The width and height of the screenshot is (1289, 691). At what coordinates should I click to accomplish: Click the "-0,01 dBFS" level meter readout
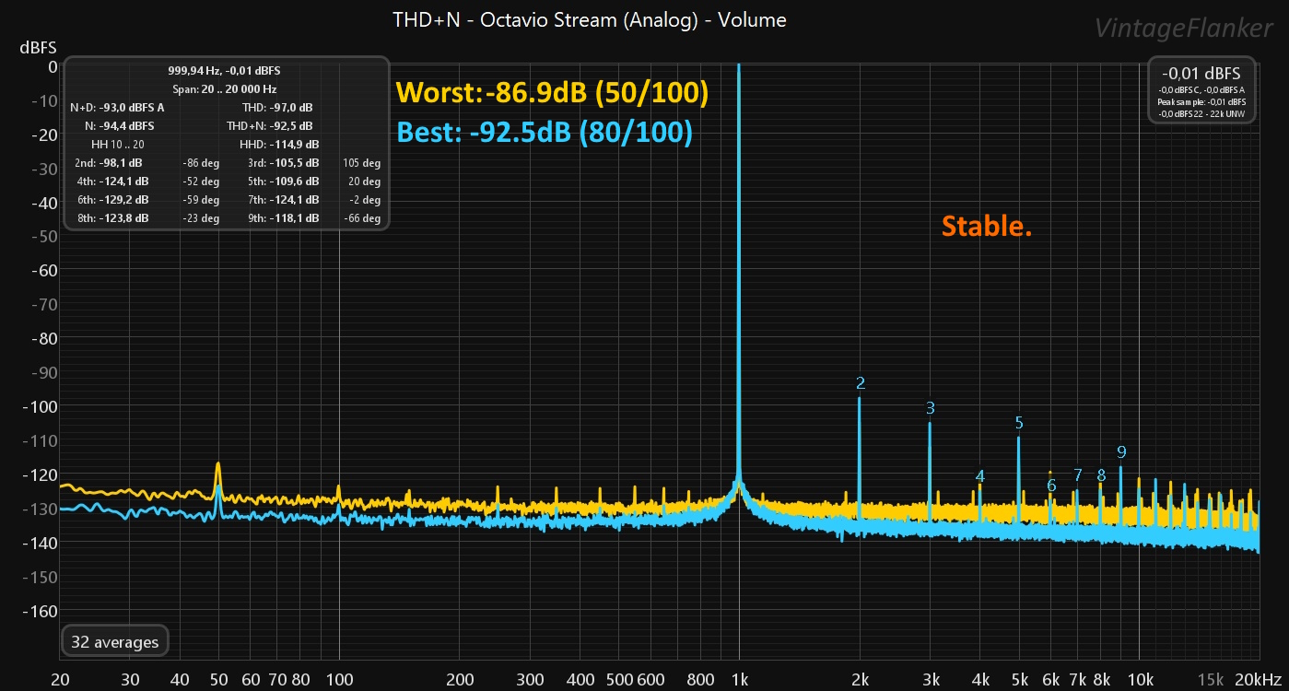click(1201, 73)
